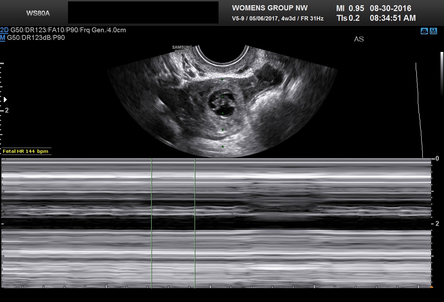Click green M-line dot inside gestational sac

click(222, 96)
